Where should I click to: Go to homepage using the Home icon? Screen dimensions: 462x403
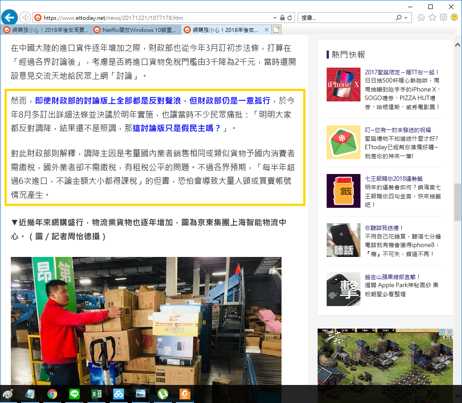tap(422, 17)
